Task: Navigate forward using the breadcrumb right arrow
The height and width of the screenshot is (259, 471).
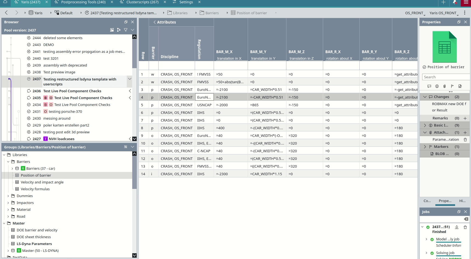Action: click(x=16, y=13)
